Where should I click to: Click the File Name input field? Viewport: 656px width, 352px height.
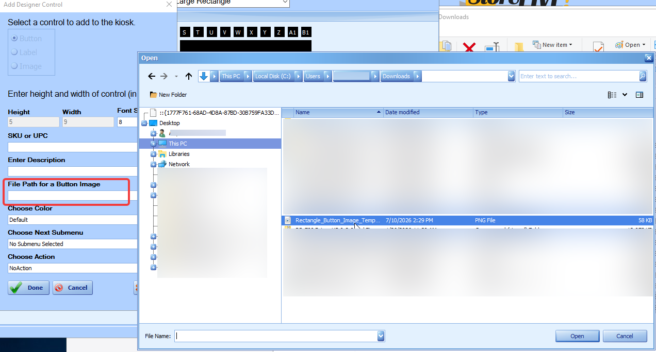275,336
